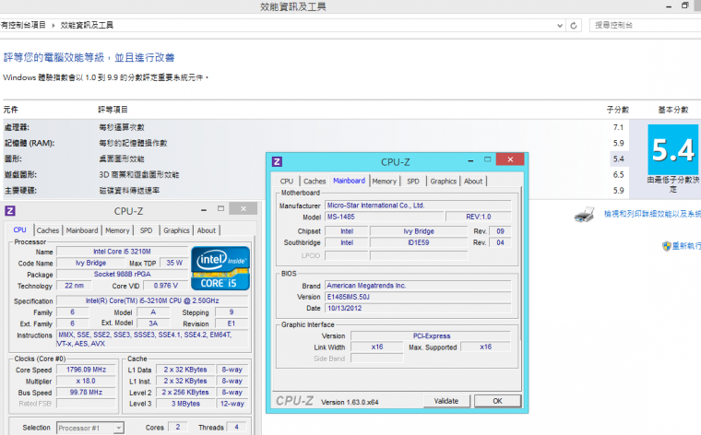Click the MS-1485 model value

tap(385, 217)
